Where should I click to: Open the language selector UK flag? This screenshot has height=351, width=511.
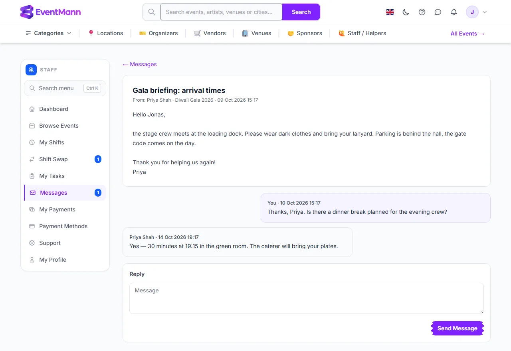pos(390,12)
